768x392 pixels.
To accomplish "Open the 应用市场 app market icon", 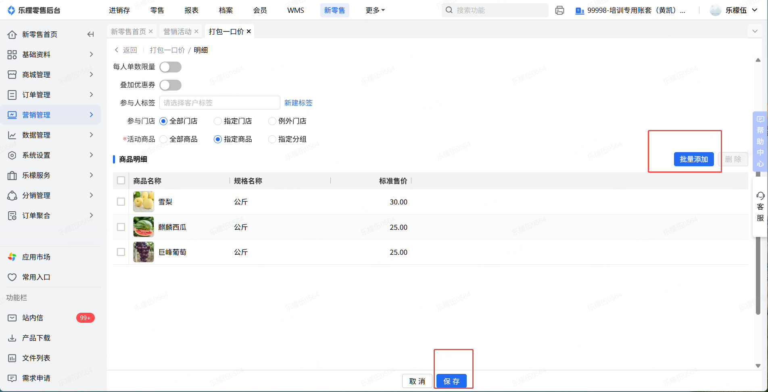I will 12,257.
